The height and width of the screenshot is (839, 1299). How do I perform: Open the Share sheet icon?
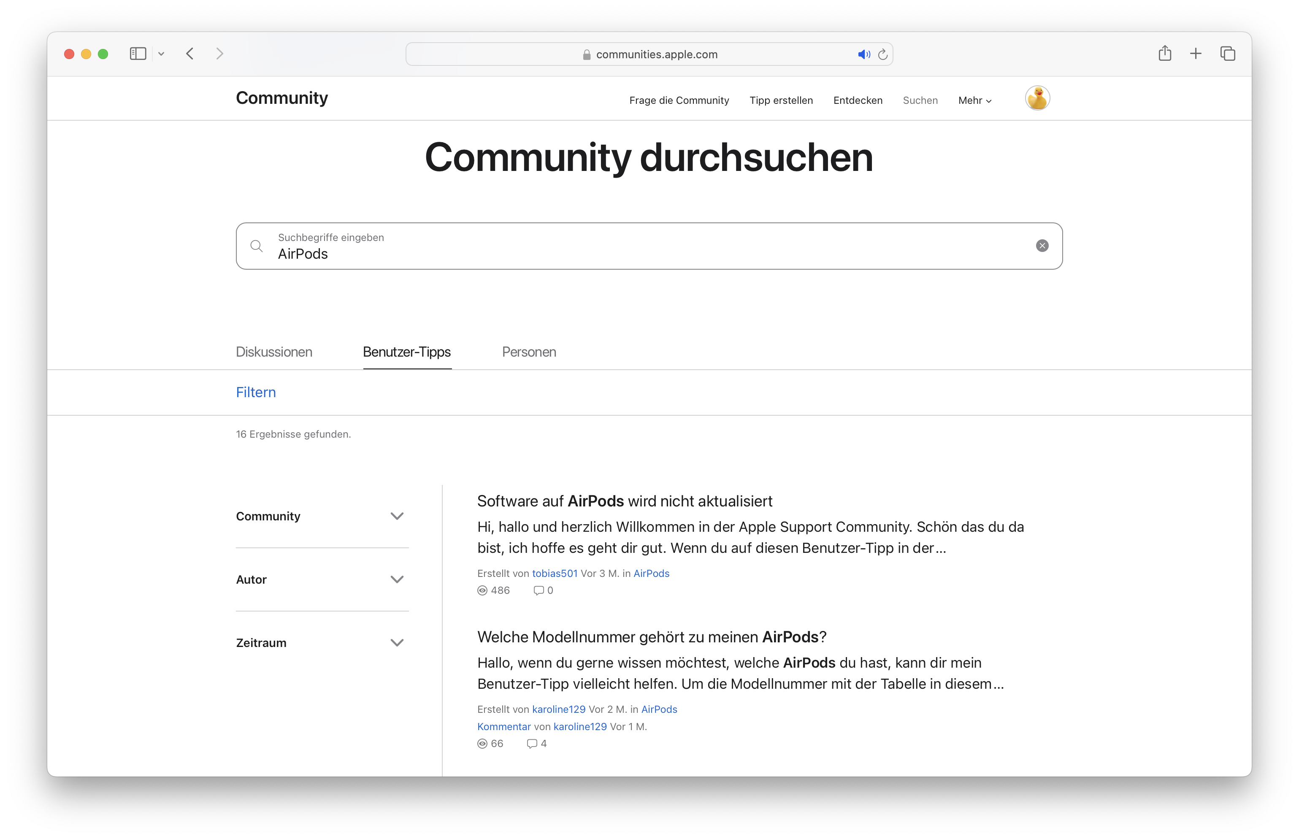click(x=1164, y=54)
